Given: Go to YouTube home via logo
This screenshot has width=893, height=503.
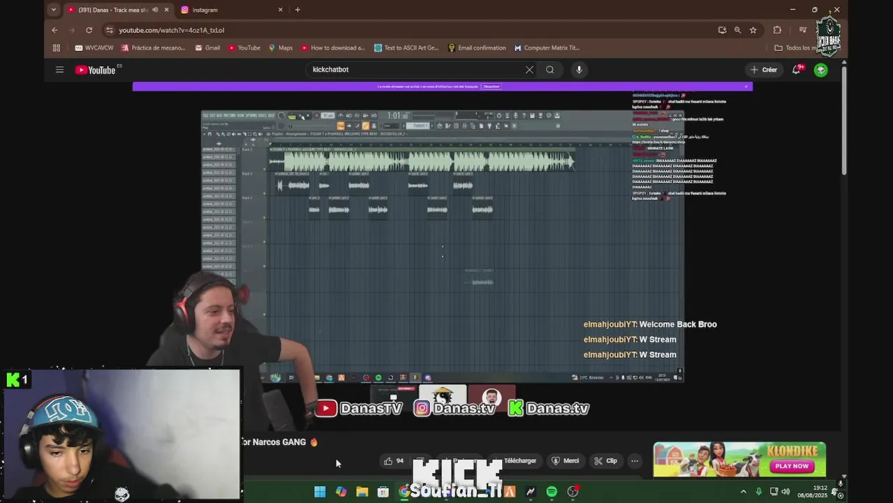Looking at the screenshot, I should [96, 70].
